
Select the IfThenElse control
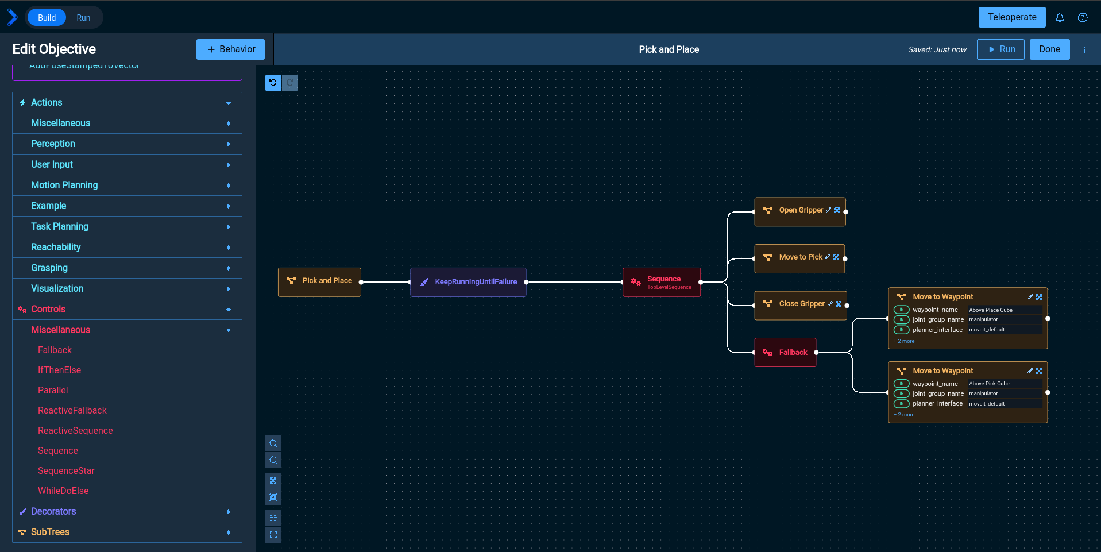point(59,370)
